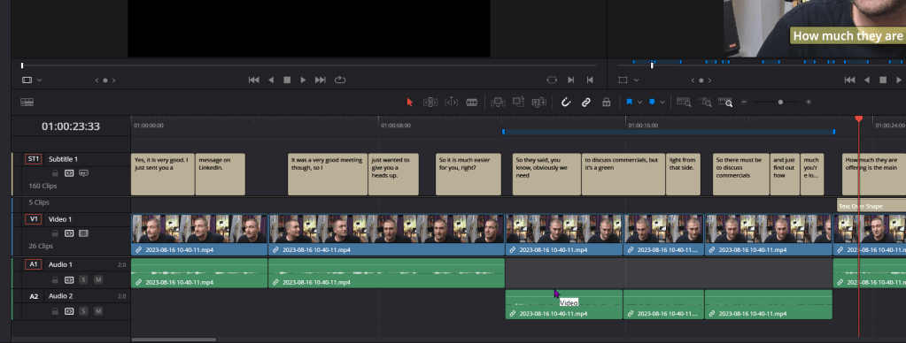Viewport: 906px width, 343px height.
Task: Go to first frame in source viewer
Action: (x=253, y=80)
